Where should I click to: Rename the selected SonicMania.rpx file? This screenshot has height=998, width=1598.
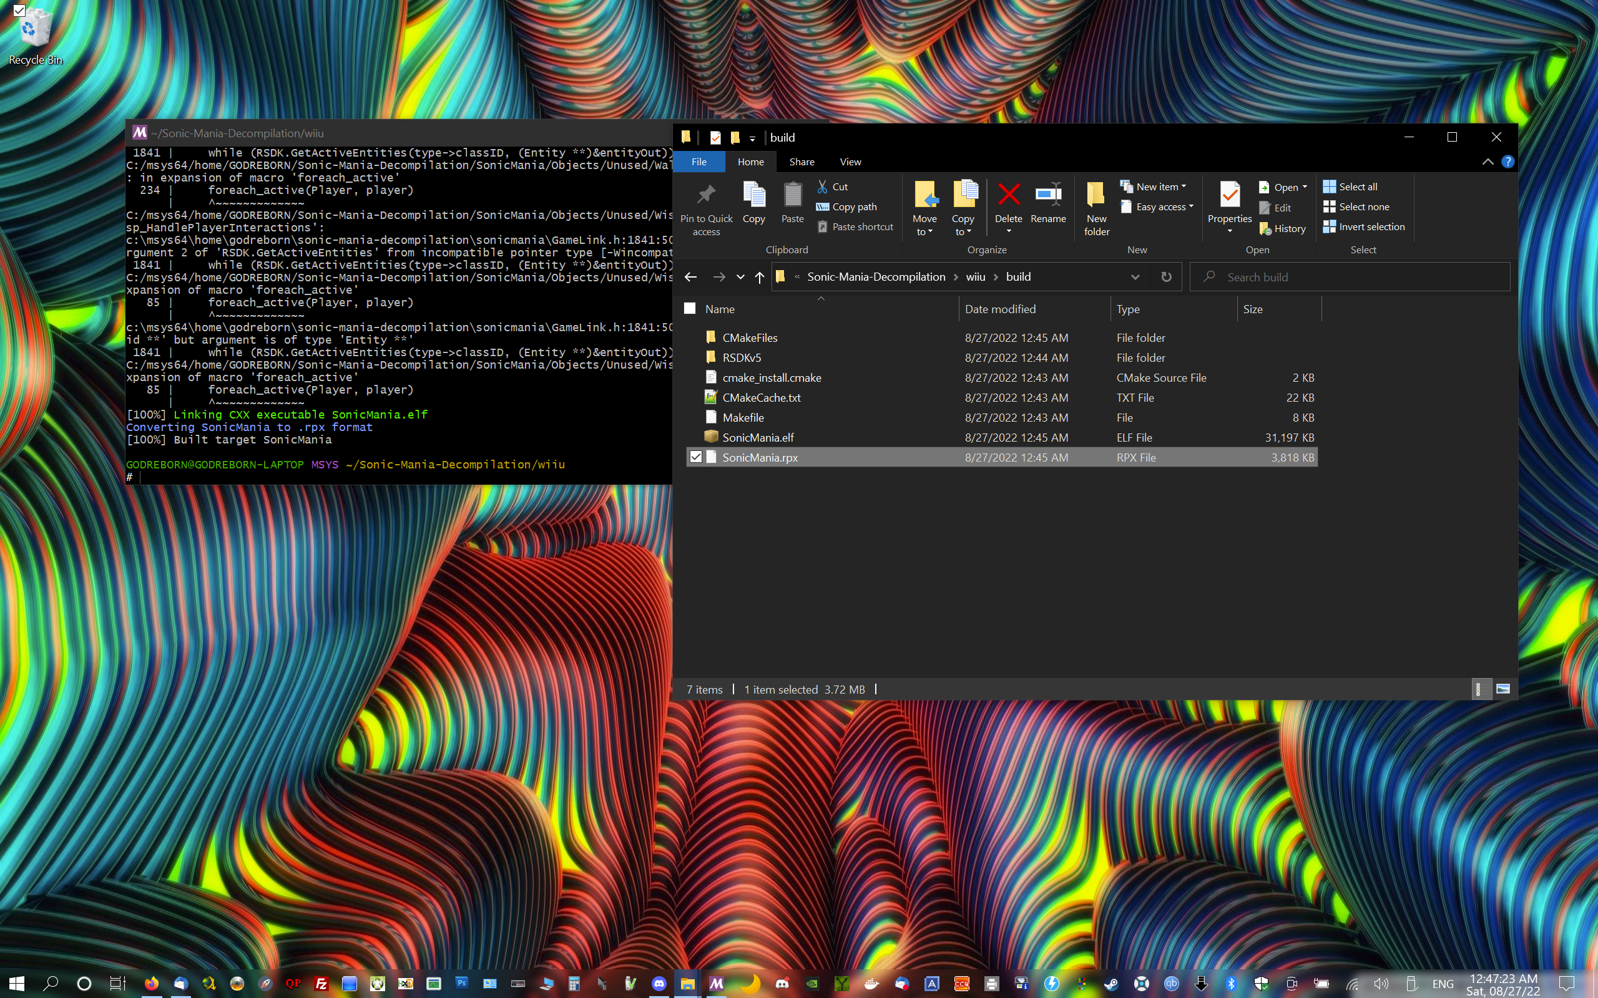(x=1048, y=202)
